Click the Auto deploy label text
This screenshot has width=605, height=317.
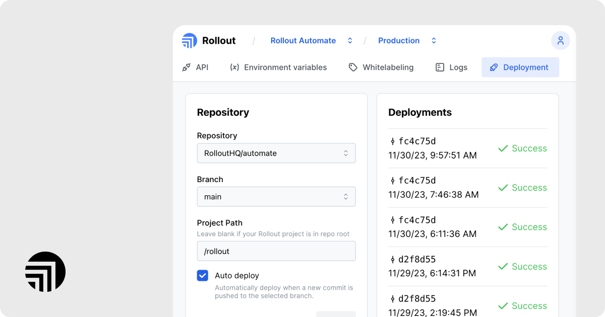tap(237, 276)
